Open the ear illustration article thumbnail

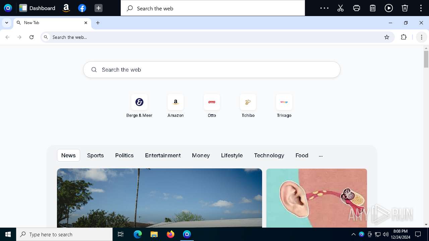click(x=317, y=198)
